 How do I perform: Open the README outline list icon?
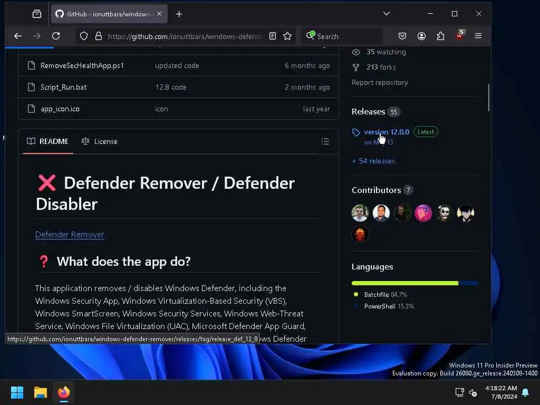pyautogui.click(x=325, y=141)
